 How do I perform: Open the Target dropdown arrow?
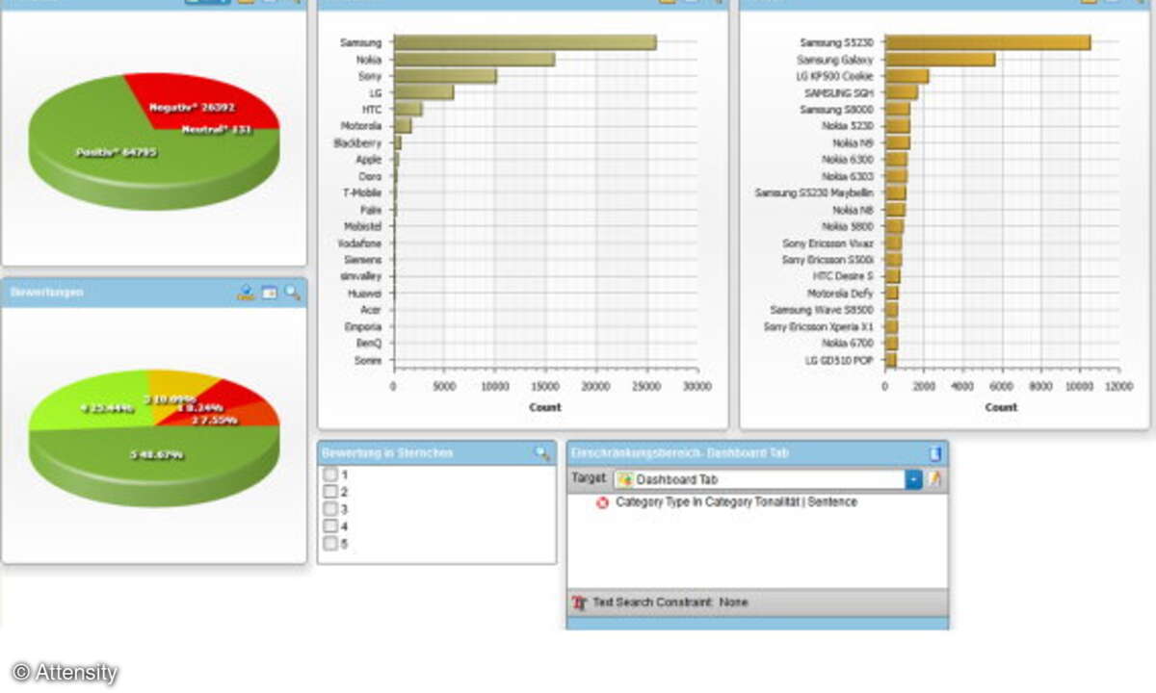pos(913,479)
